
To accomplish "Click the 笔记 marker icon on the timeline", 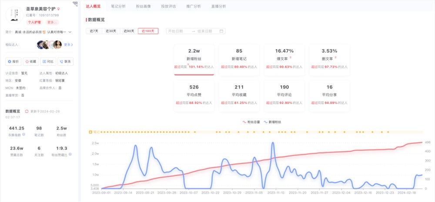I will coord(90,132).
